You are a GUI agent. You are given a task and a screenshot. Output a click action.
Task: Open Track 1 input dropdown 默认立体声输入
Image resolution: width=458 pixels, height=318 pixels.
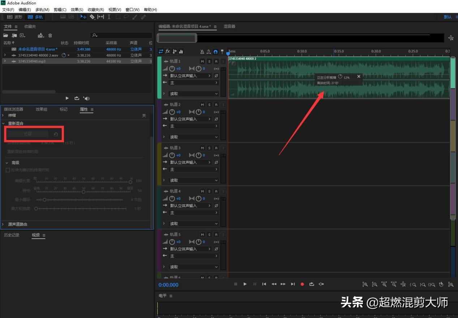coord(190,76)
